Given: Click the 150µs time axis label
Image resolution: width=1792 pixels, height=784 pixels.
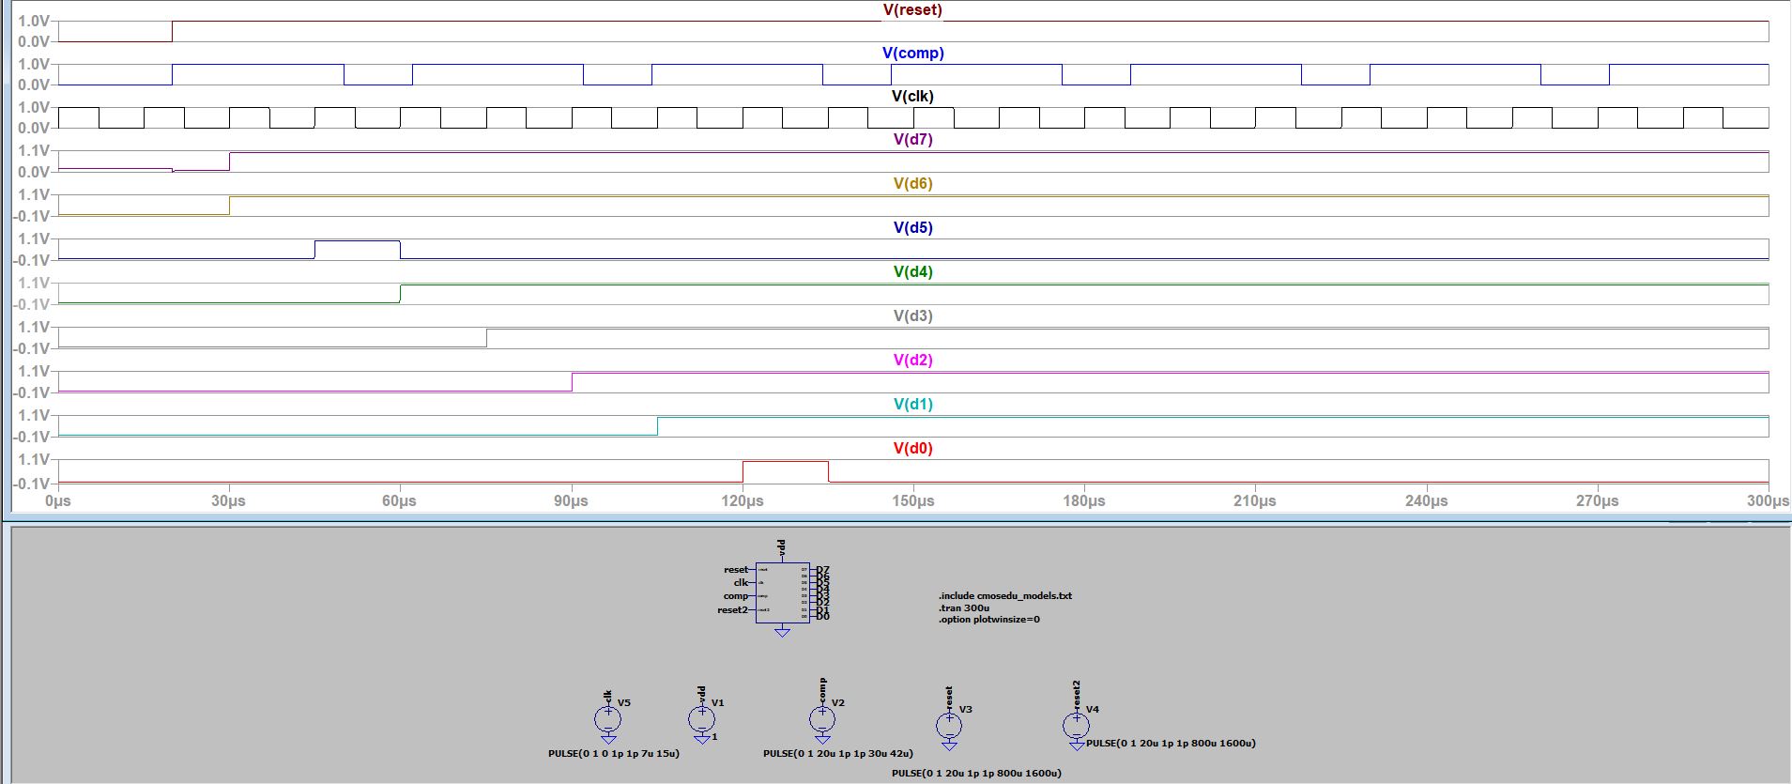Looking at the screenshot, I should 912,501.
